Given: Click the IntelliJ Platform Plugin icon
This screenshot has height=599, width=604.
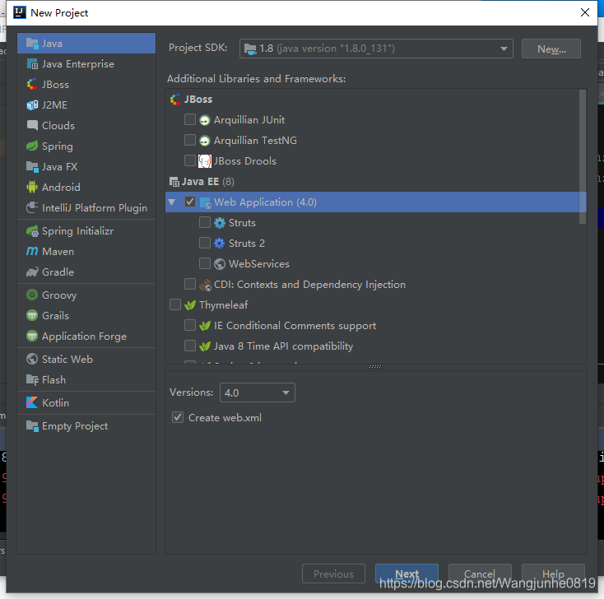Looking at the screenshot, I should click(32, 207).
